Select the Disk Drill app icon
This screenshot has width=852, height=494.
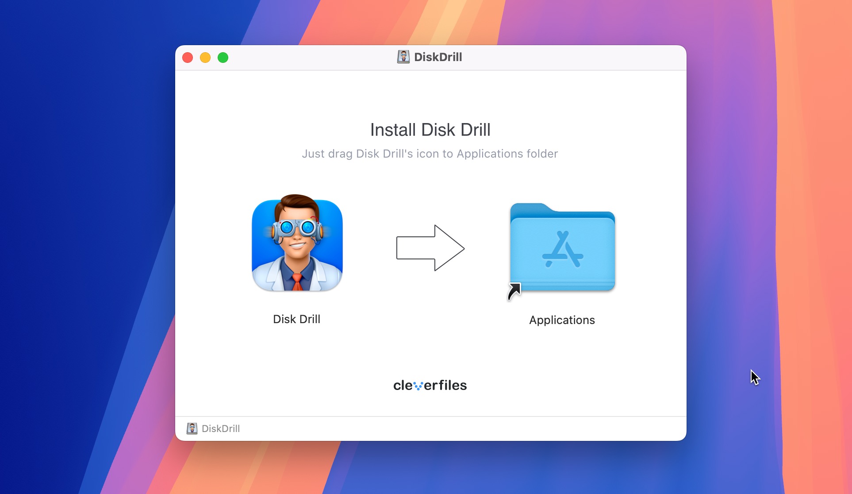point(297,243)
